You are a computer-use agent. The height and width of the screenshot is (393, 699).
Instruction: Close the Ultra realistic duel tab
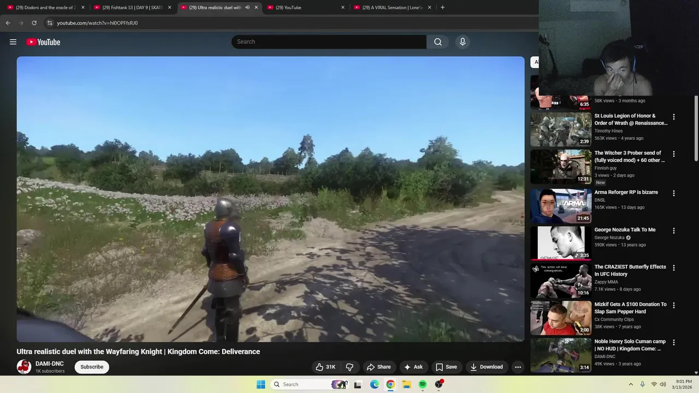tap(256, 8)
